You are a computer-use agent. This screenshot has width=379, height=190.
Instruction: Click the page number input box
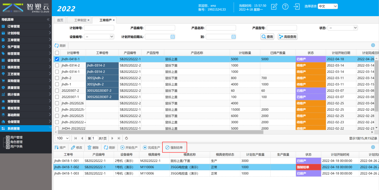click(95, 138)
